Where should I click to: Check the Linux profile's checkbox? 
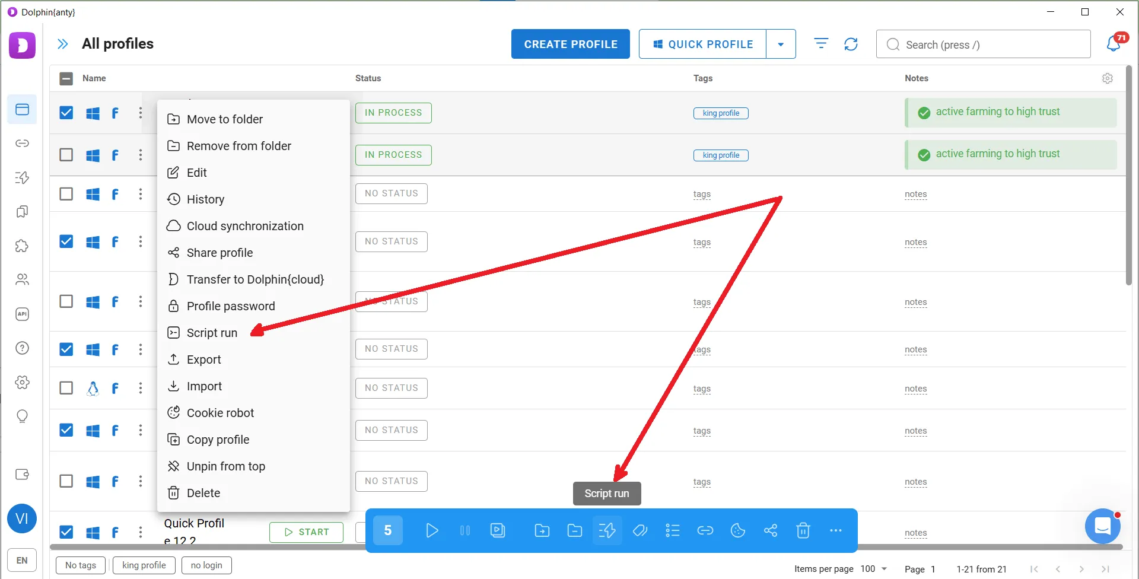(x=66, y=388)
